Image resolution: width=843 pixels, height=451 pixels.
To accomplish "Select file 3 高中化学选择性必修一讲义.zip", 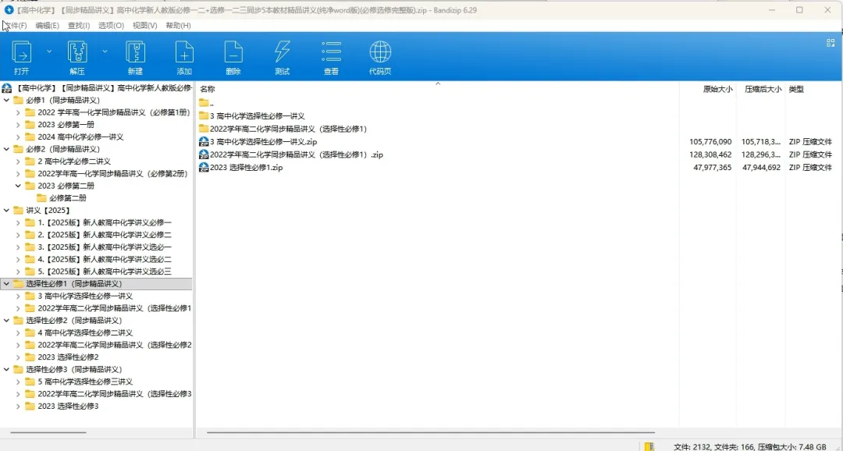I will (x=258, y=142).
